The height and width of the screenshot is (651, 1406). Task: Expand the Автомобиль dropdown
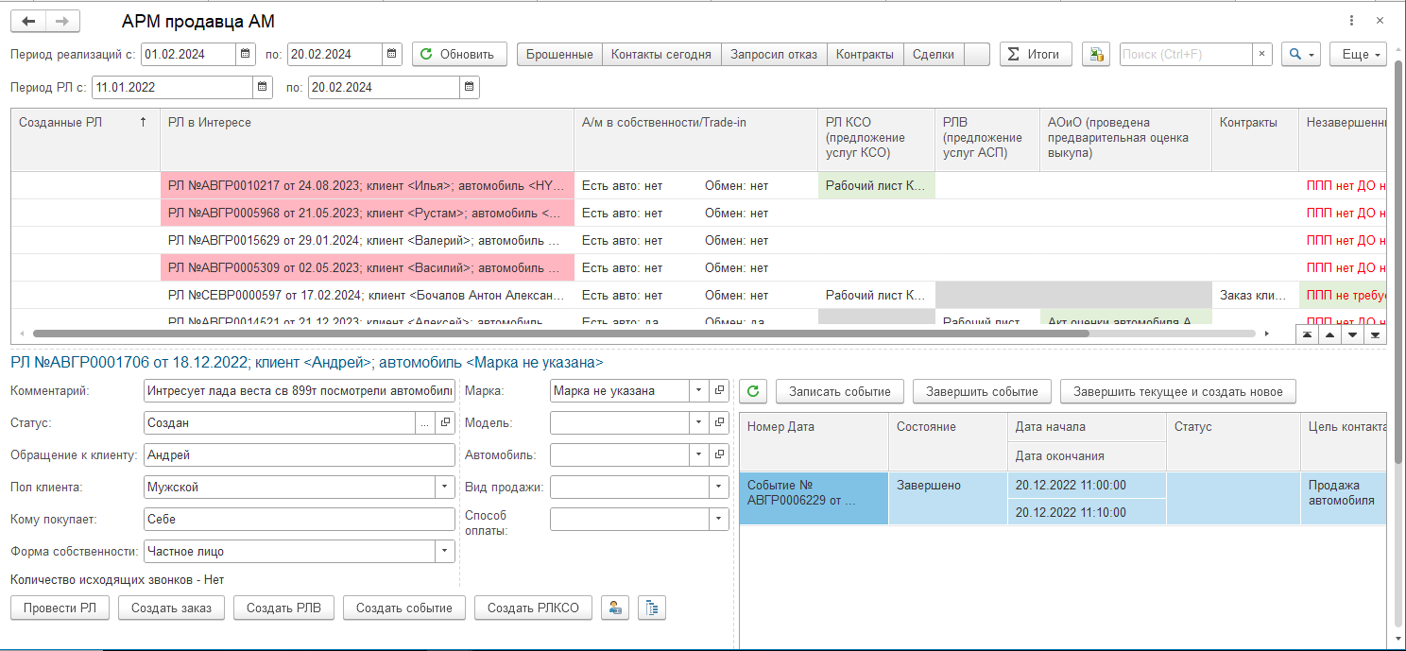[x=698, y=454]
